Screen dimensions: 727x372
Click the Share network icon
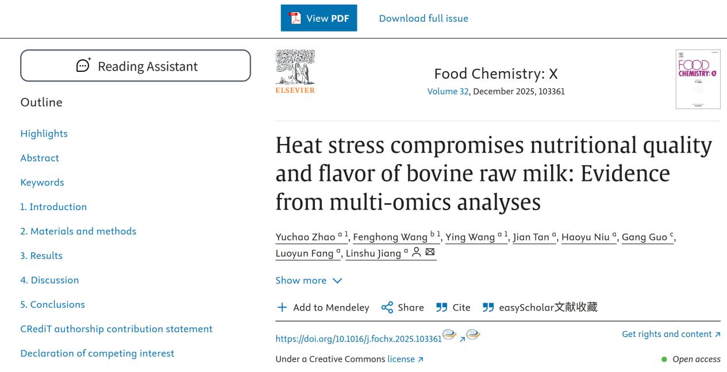click(387, 308)
